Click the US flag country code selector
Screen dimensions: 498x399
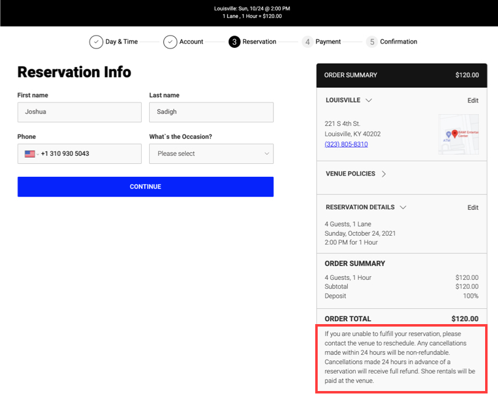tap(31, 154)
